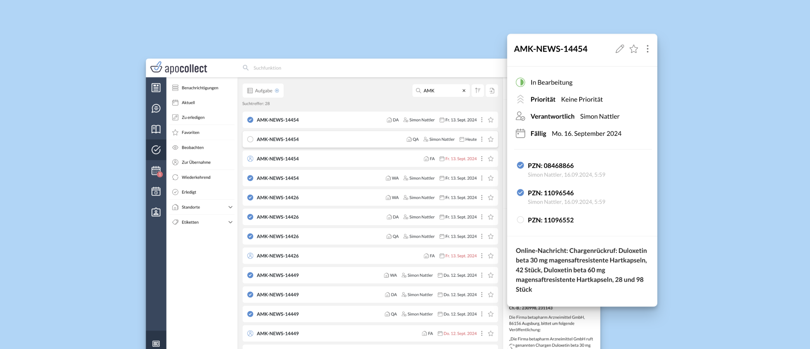
Task: Mark AMK-NEWS-14454 QA task as done
Action: tap(250, 139)
